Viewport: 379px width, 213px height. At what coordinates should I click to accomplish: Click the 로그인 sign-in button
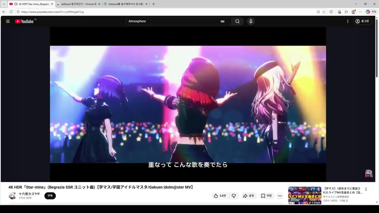[362, 21]
